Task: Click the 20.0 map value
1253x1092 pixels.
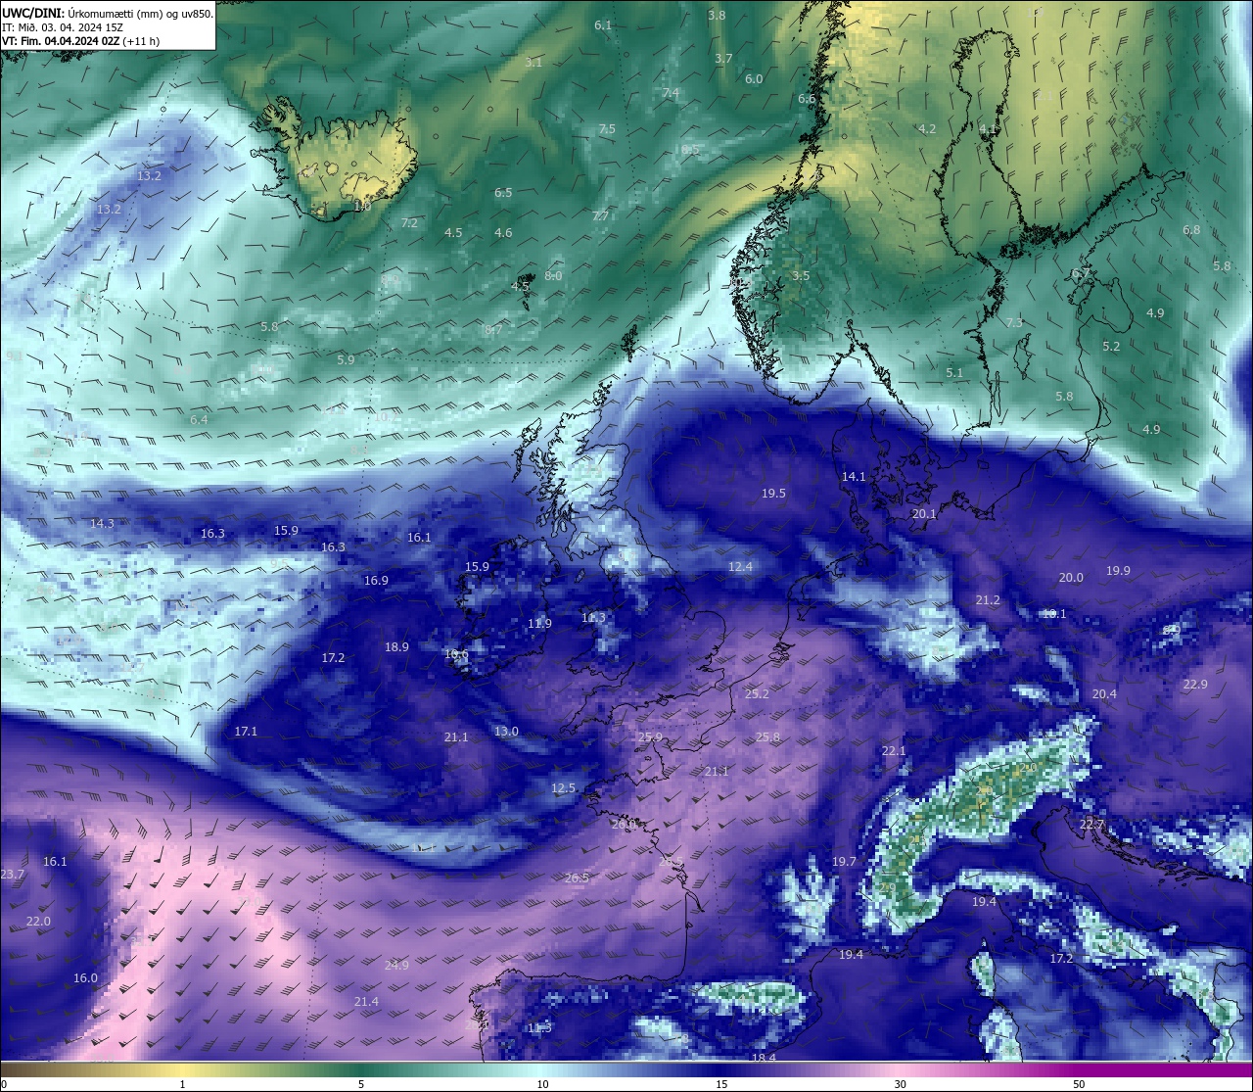Action: (x=1071, y=577)
